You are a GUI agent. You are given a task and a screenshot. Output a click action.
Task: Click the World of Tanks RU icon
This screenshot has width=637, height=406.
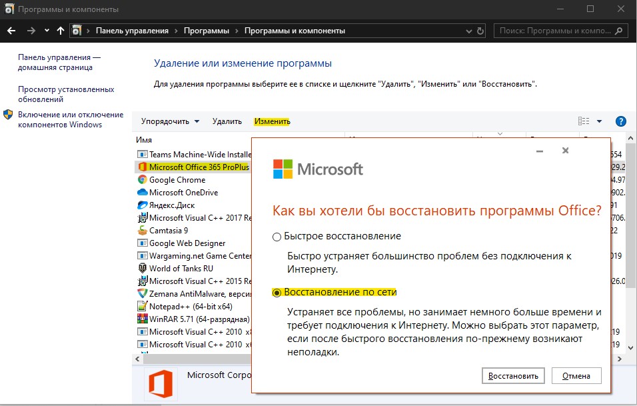[x=142, y=268]
